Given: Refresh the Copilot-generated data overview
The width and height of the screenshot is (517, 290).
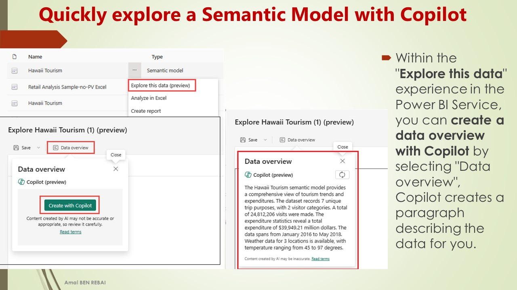Looking at the screenshot, I should (x=342, y=175).
